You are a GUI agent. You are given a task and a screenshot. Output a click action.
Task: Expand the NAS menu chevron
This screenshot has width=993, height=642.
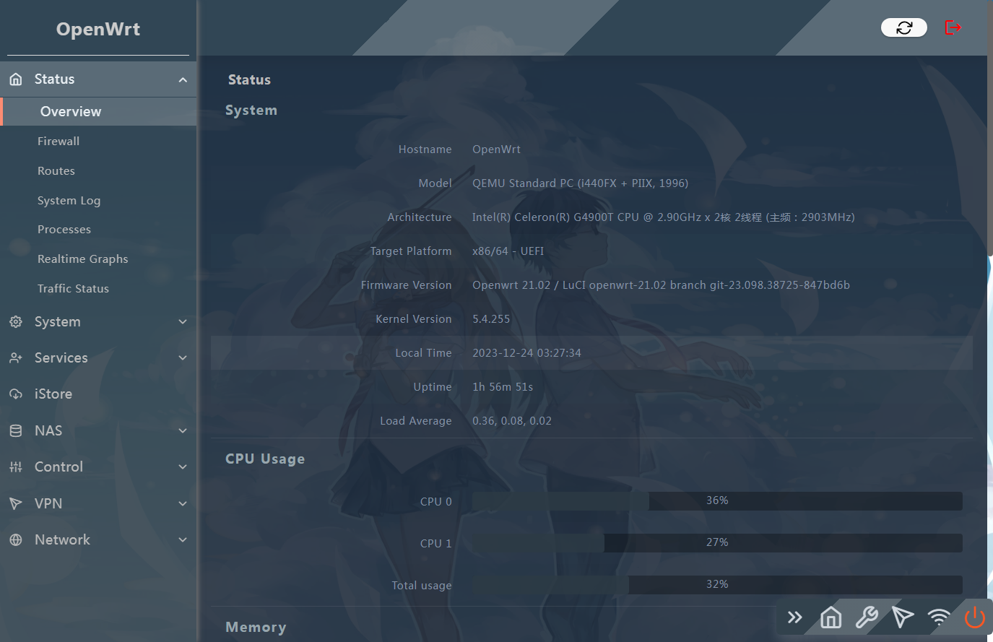[x=183, y=431]
